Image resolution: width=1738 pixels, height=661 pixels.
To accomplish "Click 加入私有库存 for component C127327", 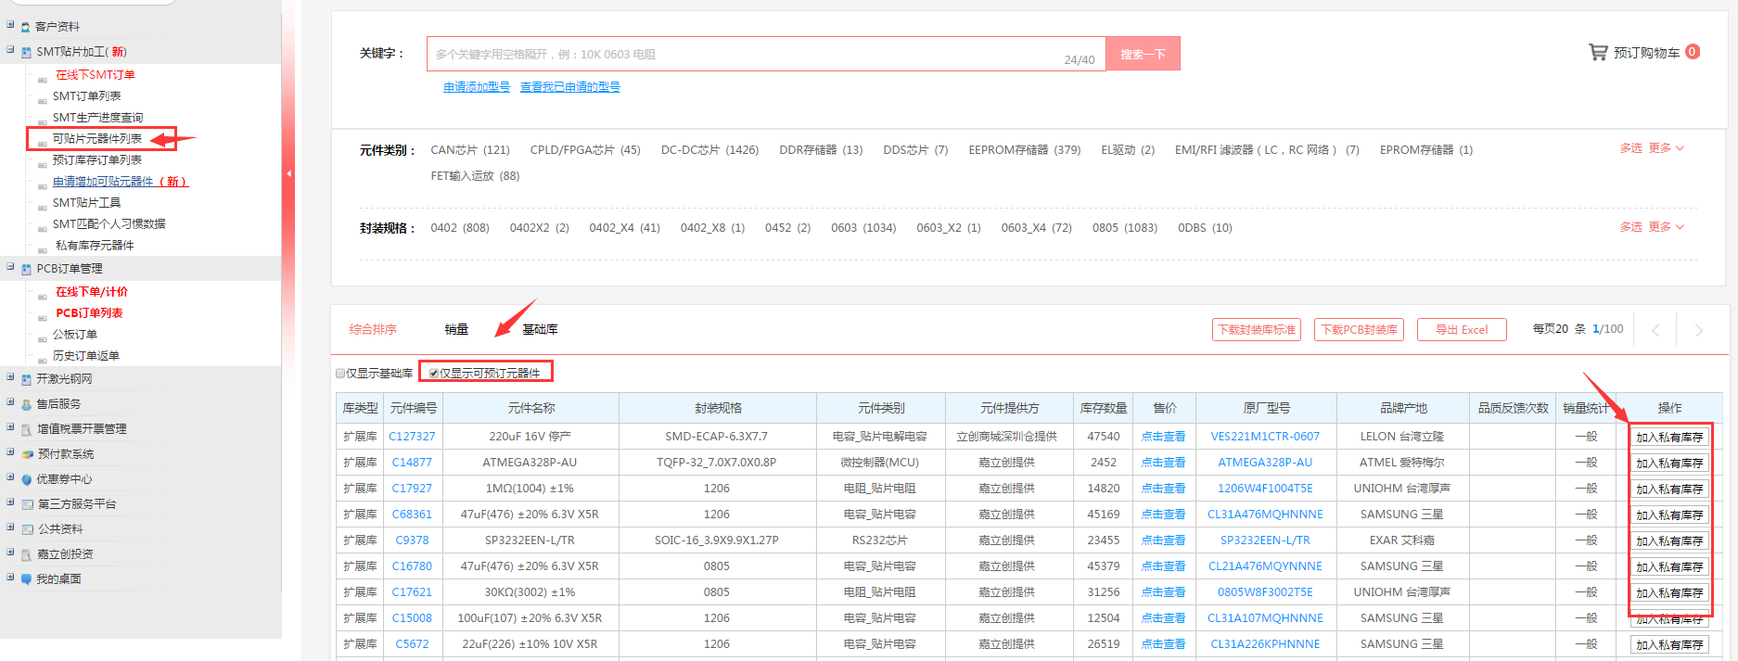I will 1668,437.
